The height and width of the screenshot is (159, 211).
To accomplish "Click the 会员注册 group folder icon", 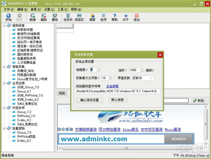I will pos(9,83).
